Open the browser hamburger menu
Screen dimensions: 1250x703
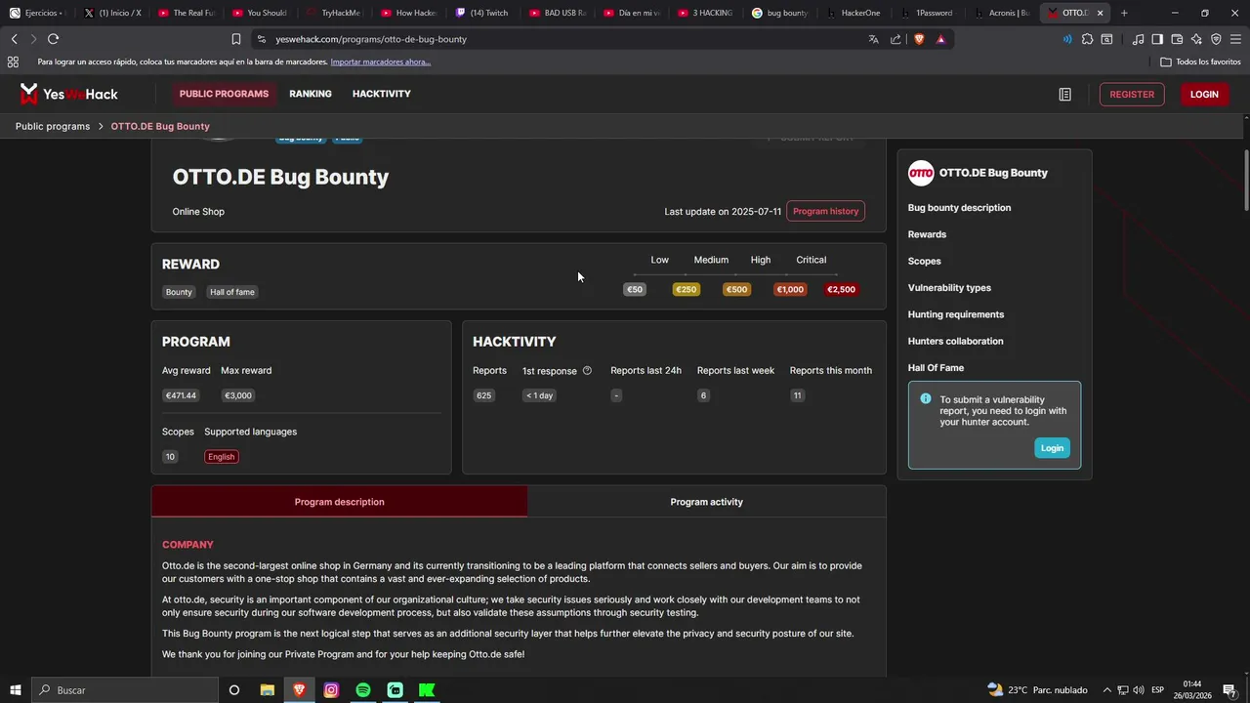(1235, 39)
